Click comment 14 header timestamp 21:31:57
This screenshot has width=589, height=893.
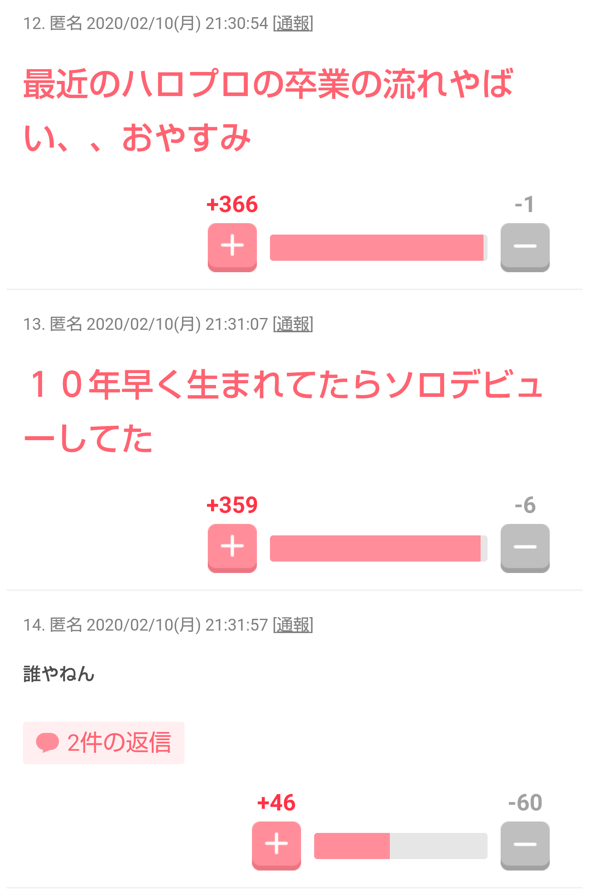[236, 625]
